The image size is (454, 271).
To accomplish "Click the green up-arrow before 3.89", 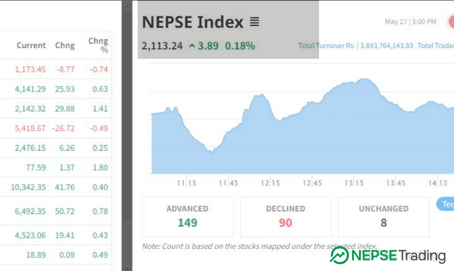I will coord(191,46).
